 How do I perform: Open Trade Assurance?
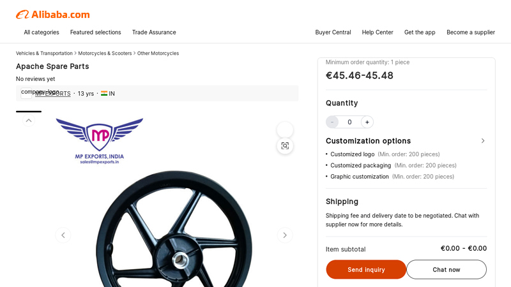154,32
